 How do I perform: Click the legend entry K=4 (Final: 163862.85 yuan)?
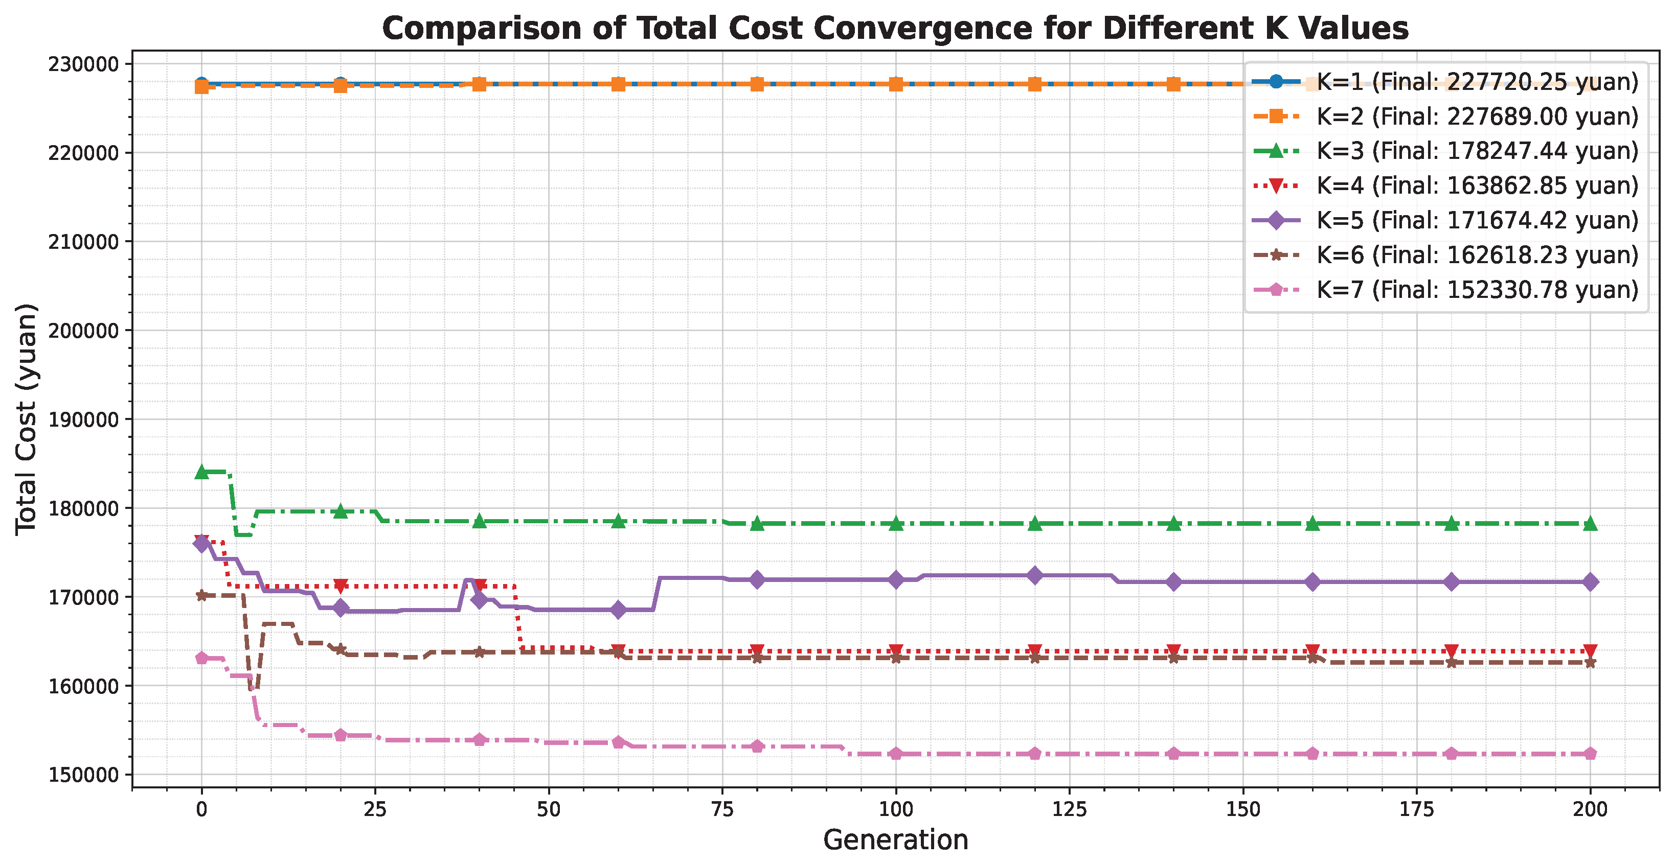click(1445, 186)
